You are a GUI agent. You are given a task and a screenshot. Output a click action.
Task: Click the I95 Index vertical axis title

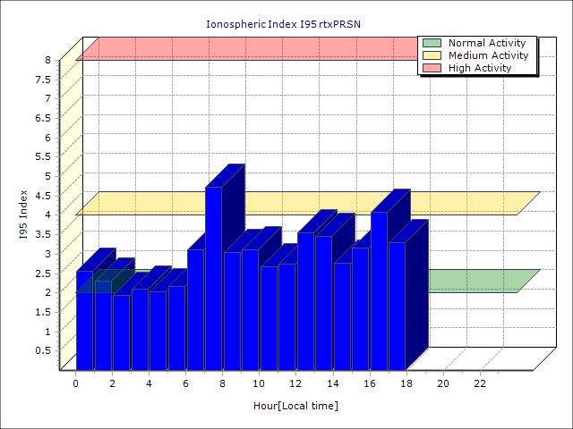click(x=23, y=215)
